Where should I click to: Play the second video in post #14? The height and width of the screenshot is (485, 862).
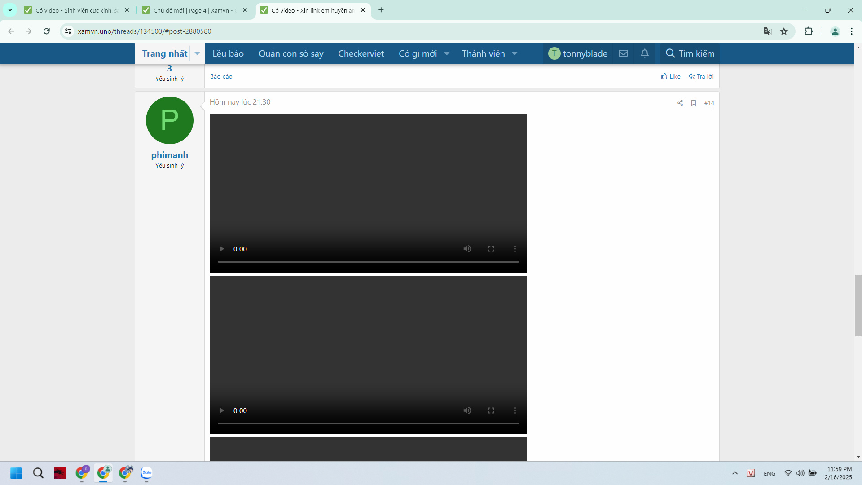[221, 410]
